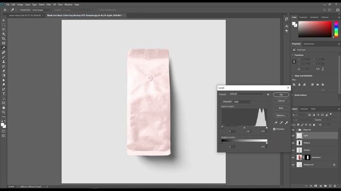Select the Zoom tool

coord(4,112)
